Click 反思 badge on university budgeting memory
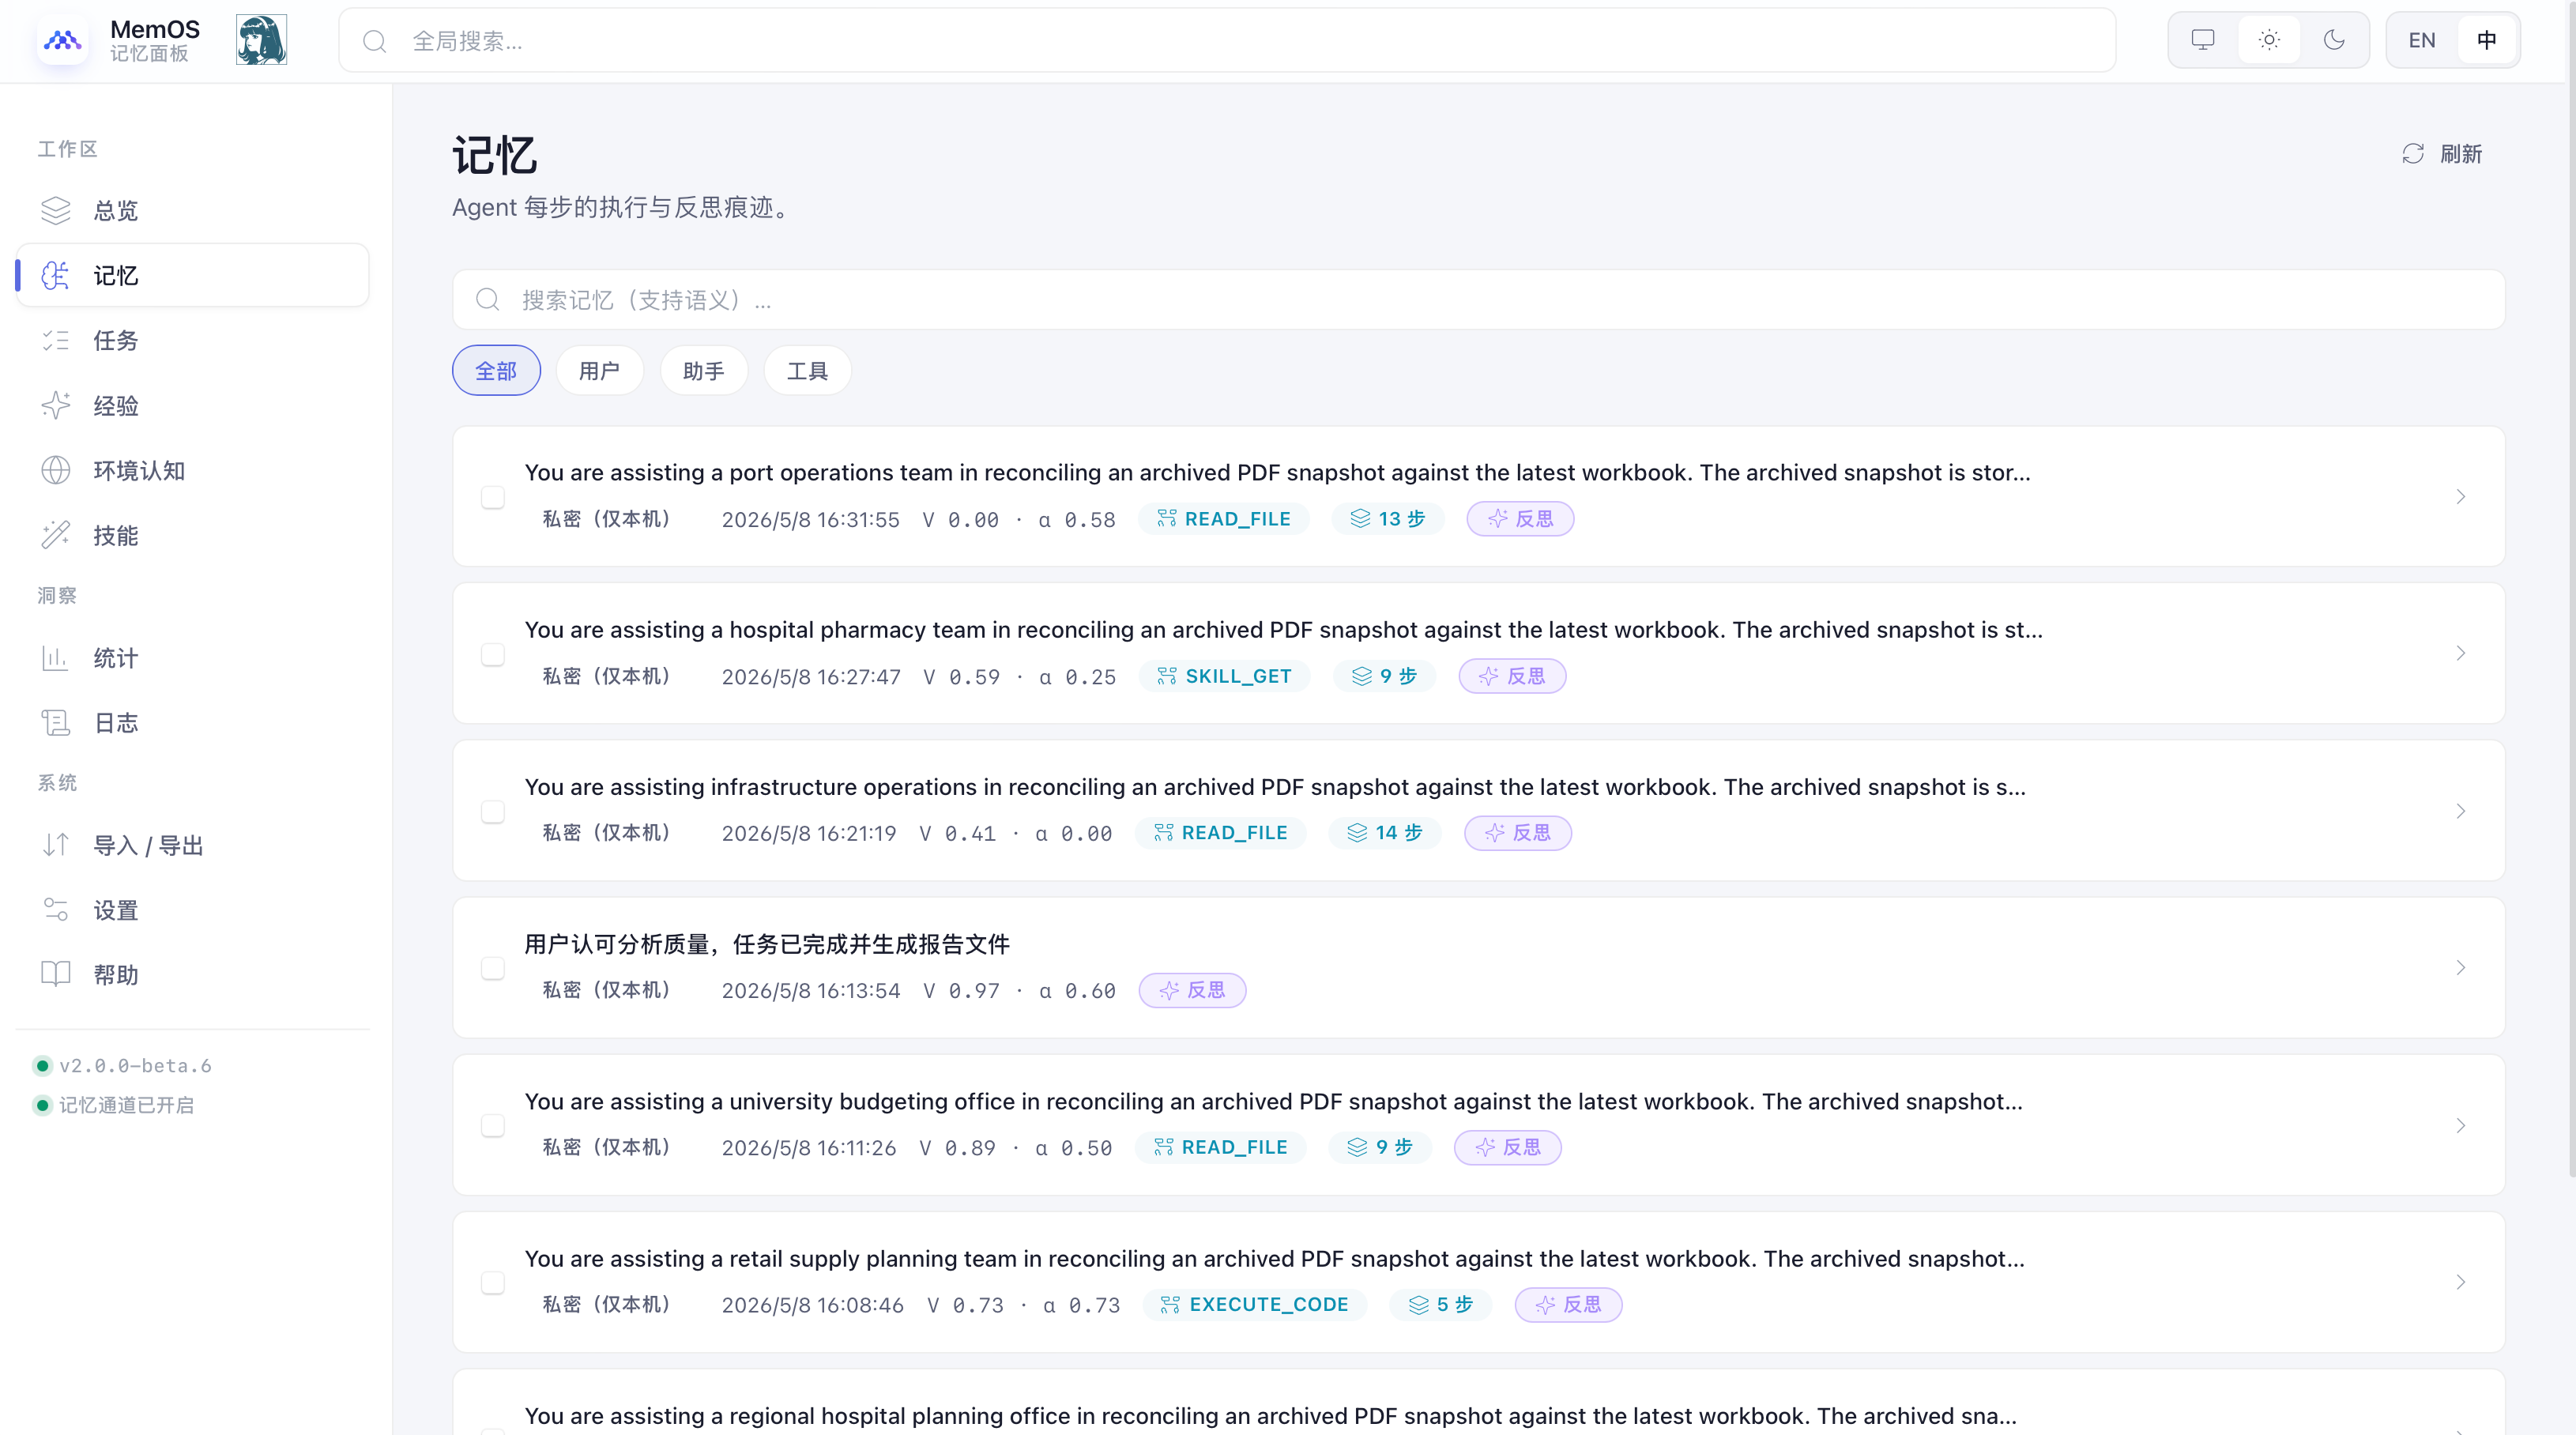Image resolution: width=2576 pixels, height=1435 pixels. pos(1507,1147)
